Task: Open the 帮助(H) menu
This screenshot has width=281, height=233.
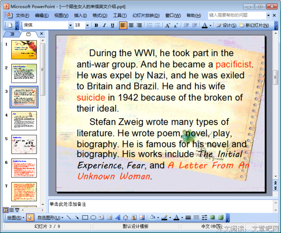Action: coord(194,15)
